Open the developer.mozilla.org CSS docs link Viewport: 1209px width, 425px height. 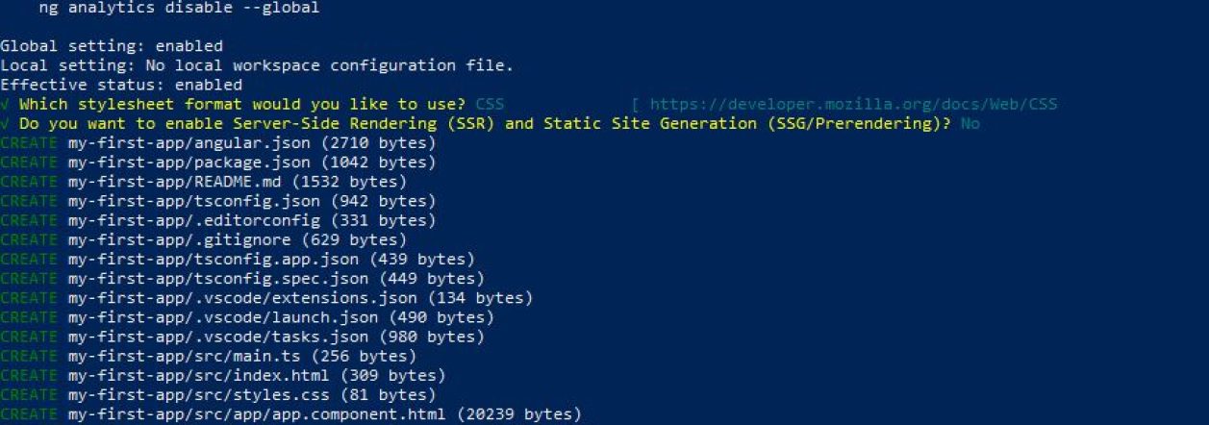[854, 104]
